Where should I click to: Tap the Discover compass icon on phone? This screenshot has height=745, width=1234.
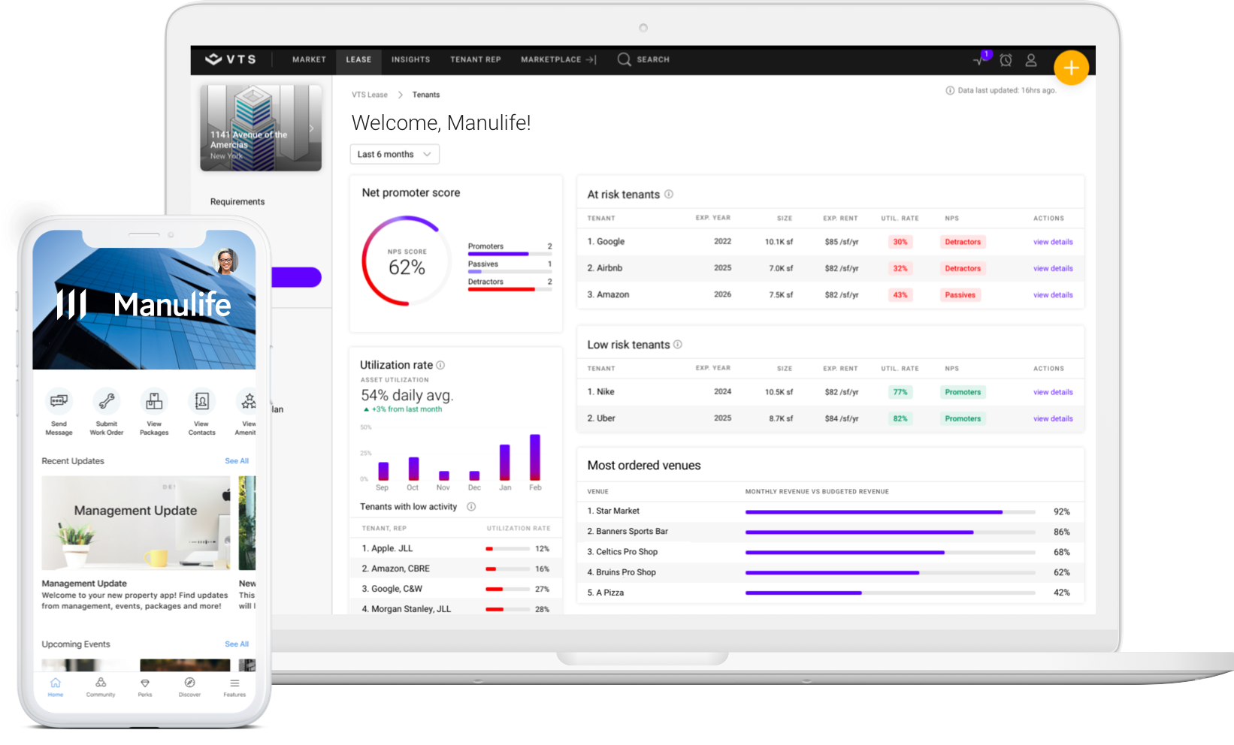coord(189,683)
